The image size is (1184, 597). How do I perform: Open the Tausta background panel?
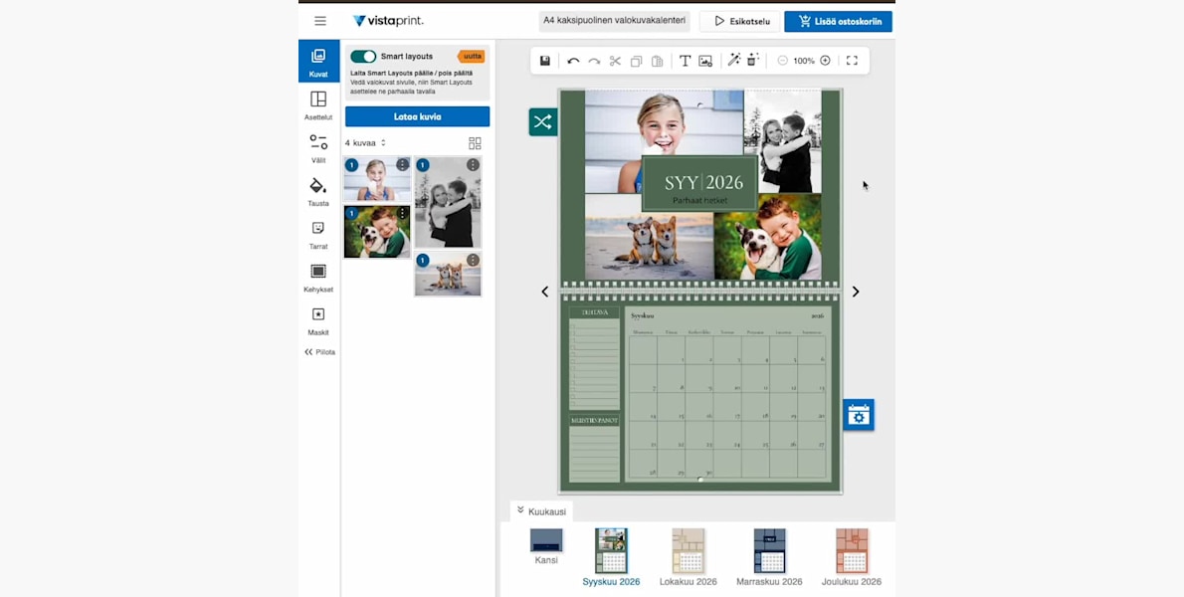click(x=318, y=191)
